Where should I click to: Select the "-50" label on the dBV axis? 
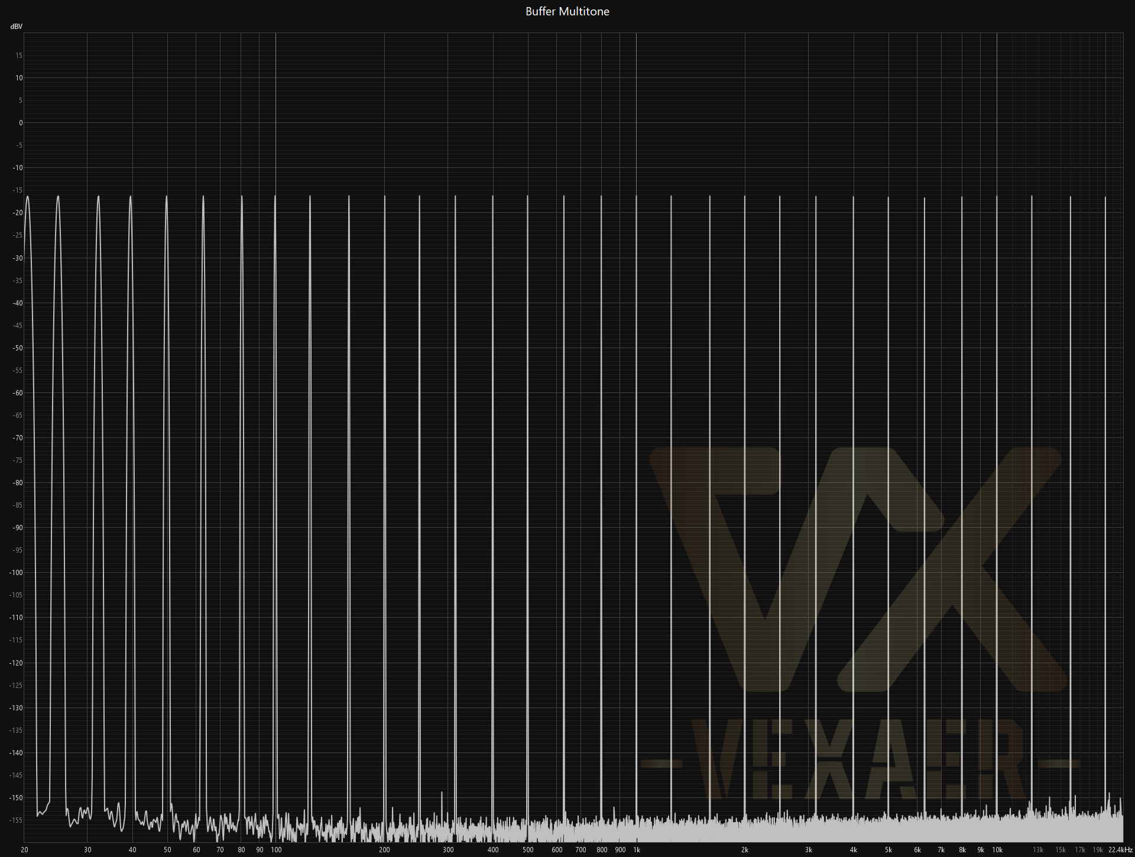(x=18, y=348)
